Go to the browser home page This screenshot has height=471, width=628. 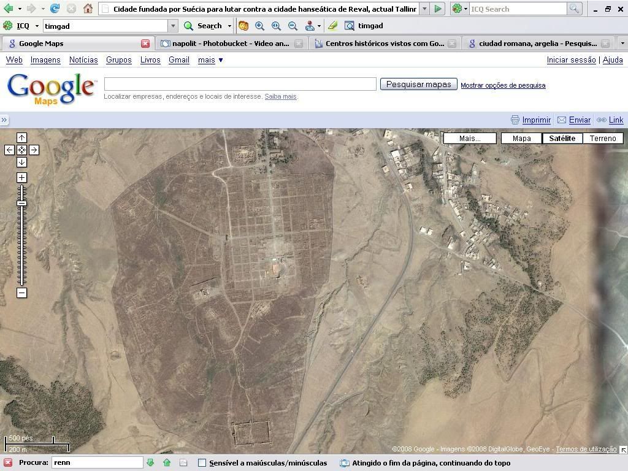coord(88,9)
